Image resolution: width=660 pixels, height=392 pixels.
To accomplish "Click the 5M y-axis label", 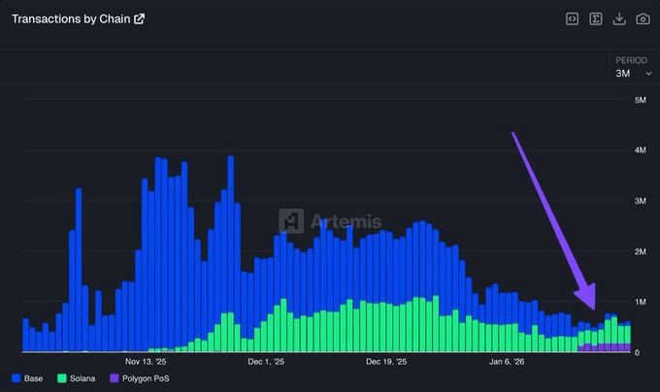I will 641,100.
